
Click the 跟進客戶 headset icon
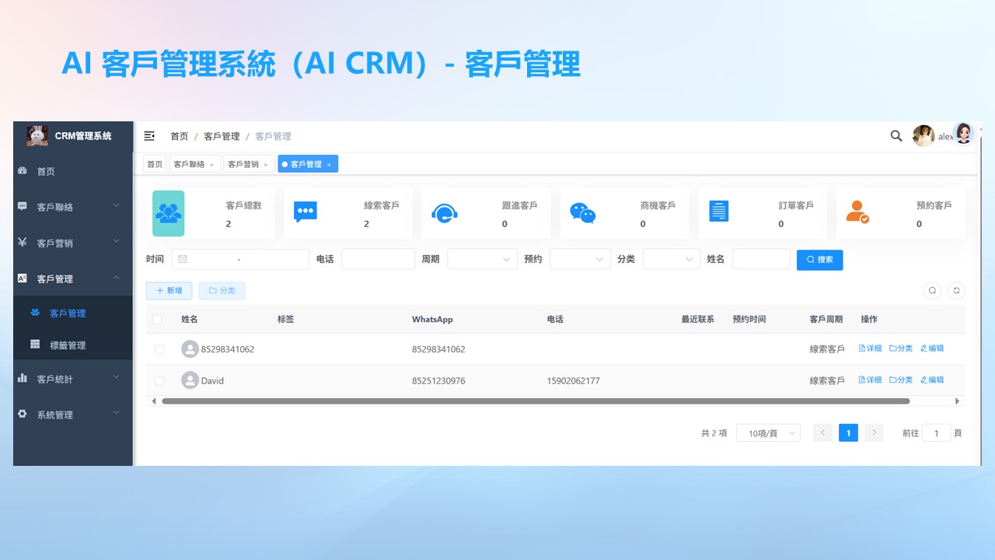[445, 213]
